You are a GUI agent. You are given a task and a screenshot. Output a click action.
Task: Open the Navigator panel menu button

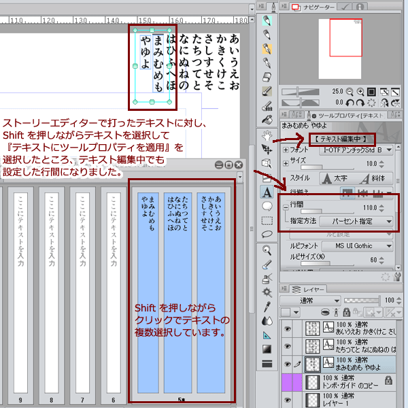coord(284,6)
